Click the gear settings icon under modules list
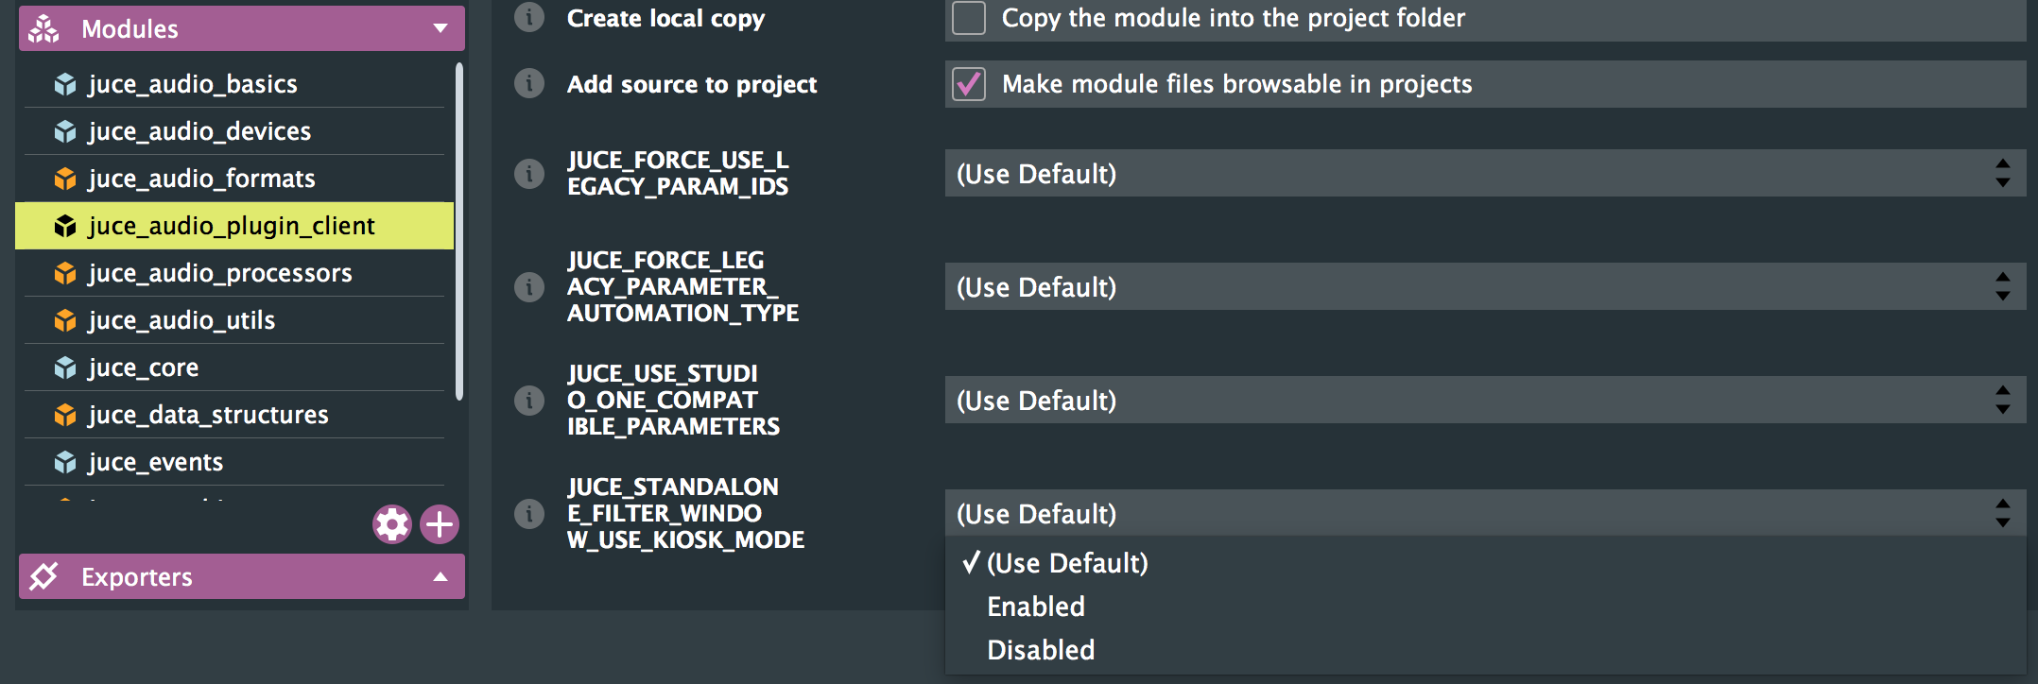Screen dimensions: 2038x684 coord(391,524)
